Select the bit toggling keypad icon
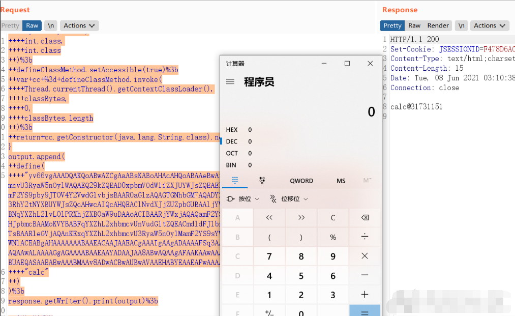Viewport: 515px width, 316px height. (x=262, y=180)
